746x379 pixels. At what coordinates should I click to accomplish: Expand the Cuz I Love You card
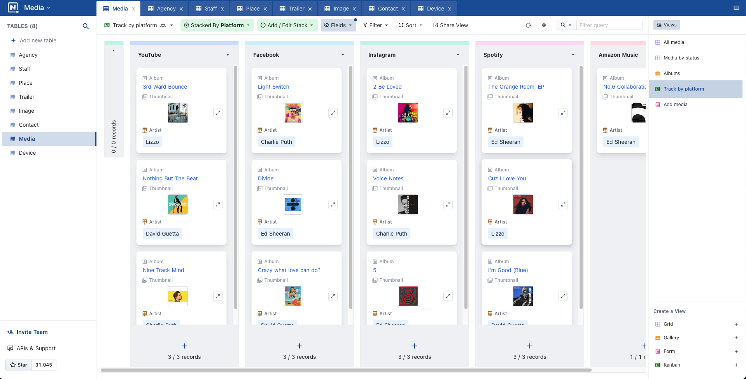(563, 204)
